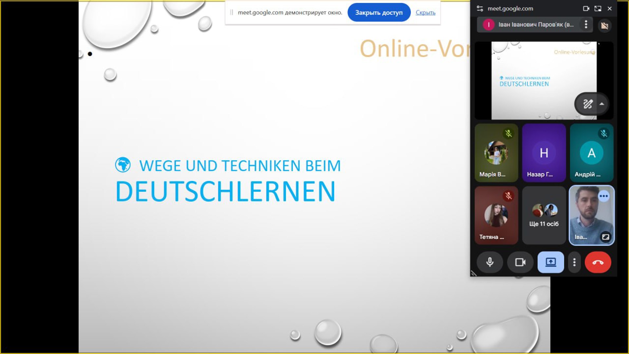629x354 pixels.
Task: Click the fullscreen expand icon in Meet title bar
Action: coord(598,9)
